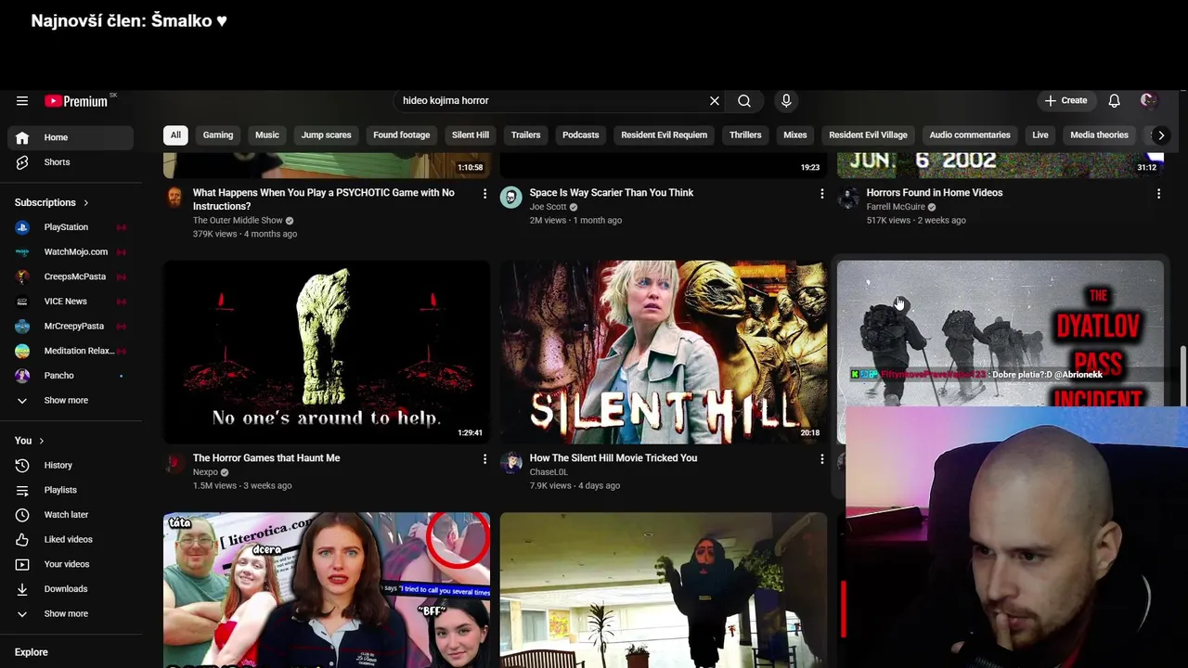This screenshot has height=668, width=1188.
Task: Click the Explore section heading
Action: click(32, 652)
